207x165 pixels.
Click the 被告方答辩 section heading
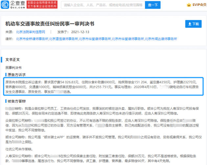click(16, 101)
